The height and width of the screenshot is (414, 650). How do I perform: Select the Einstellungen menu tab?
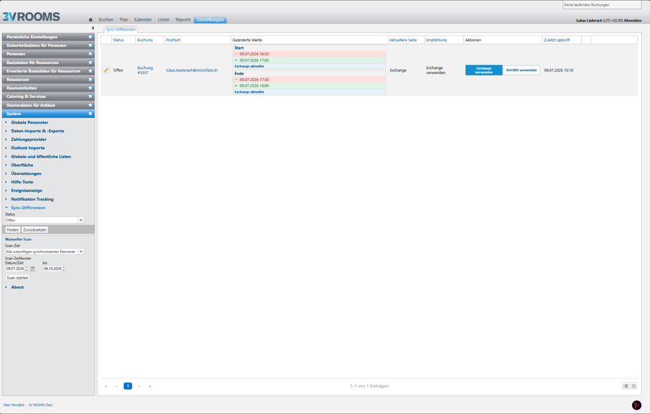(x=210, y=20)
